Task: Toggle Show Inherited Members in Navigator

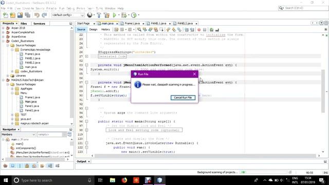Action: coord(5,165)
